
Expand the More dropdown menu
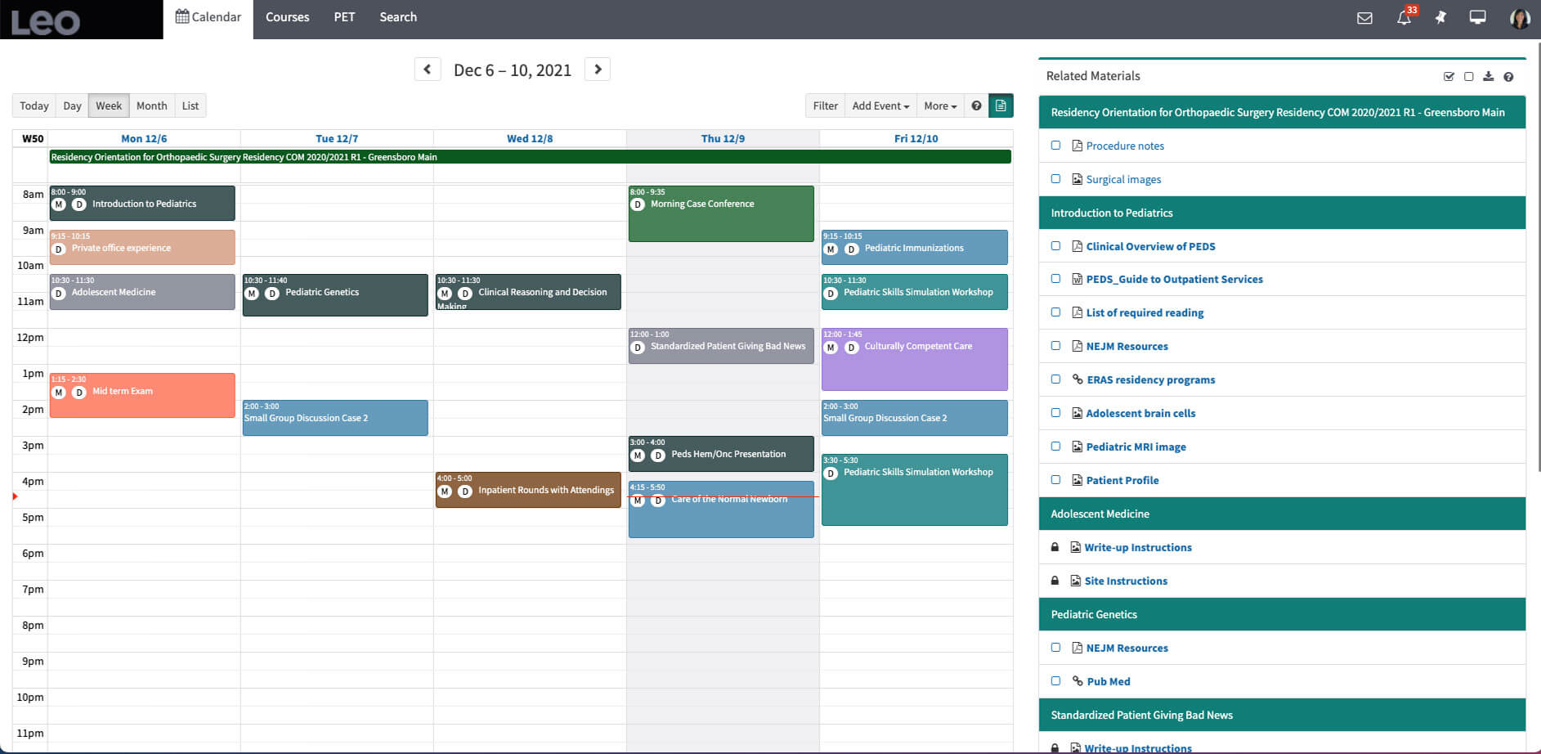(x=939, y=105)
